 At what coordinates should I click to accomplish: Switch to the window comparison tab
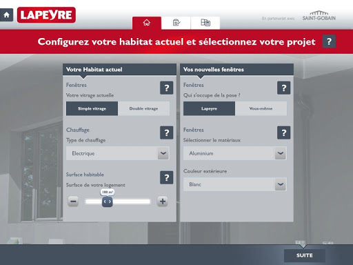(205, 23)
